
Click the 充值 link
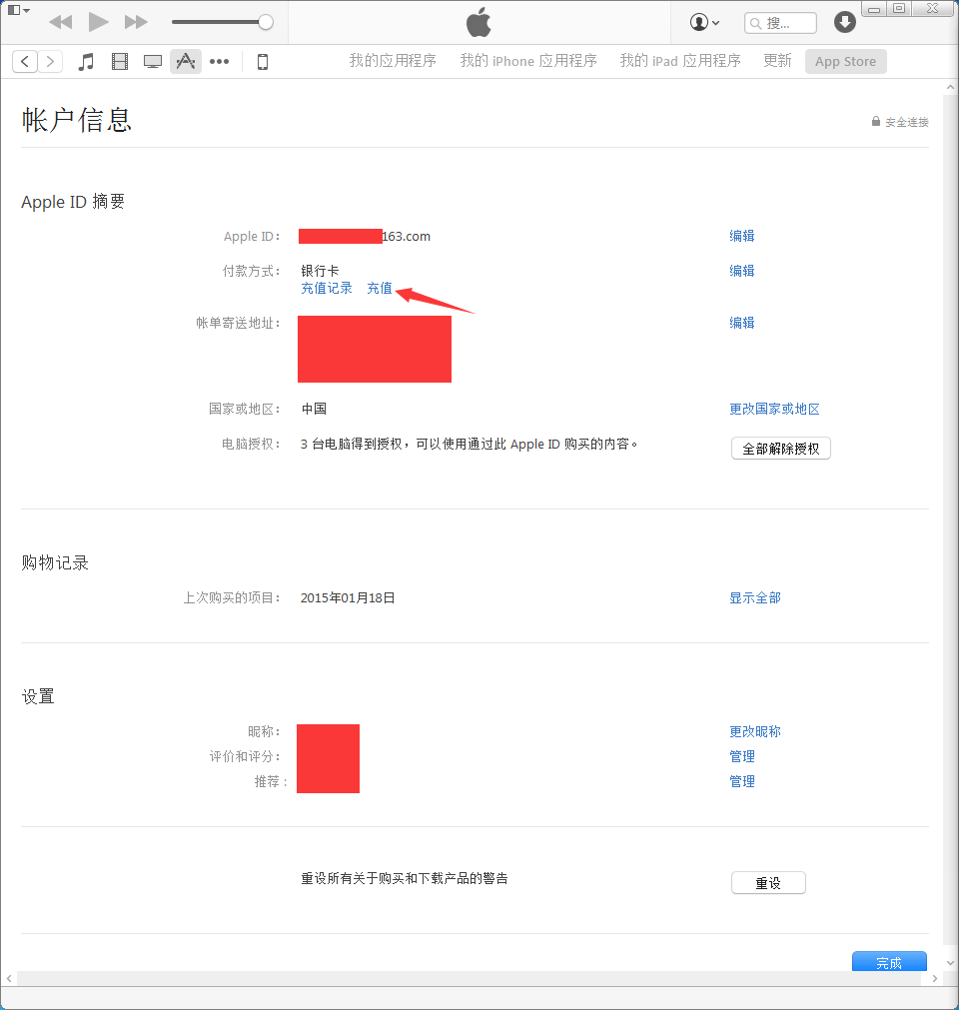380,289
